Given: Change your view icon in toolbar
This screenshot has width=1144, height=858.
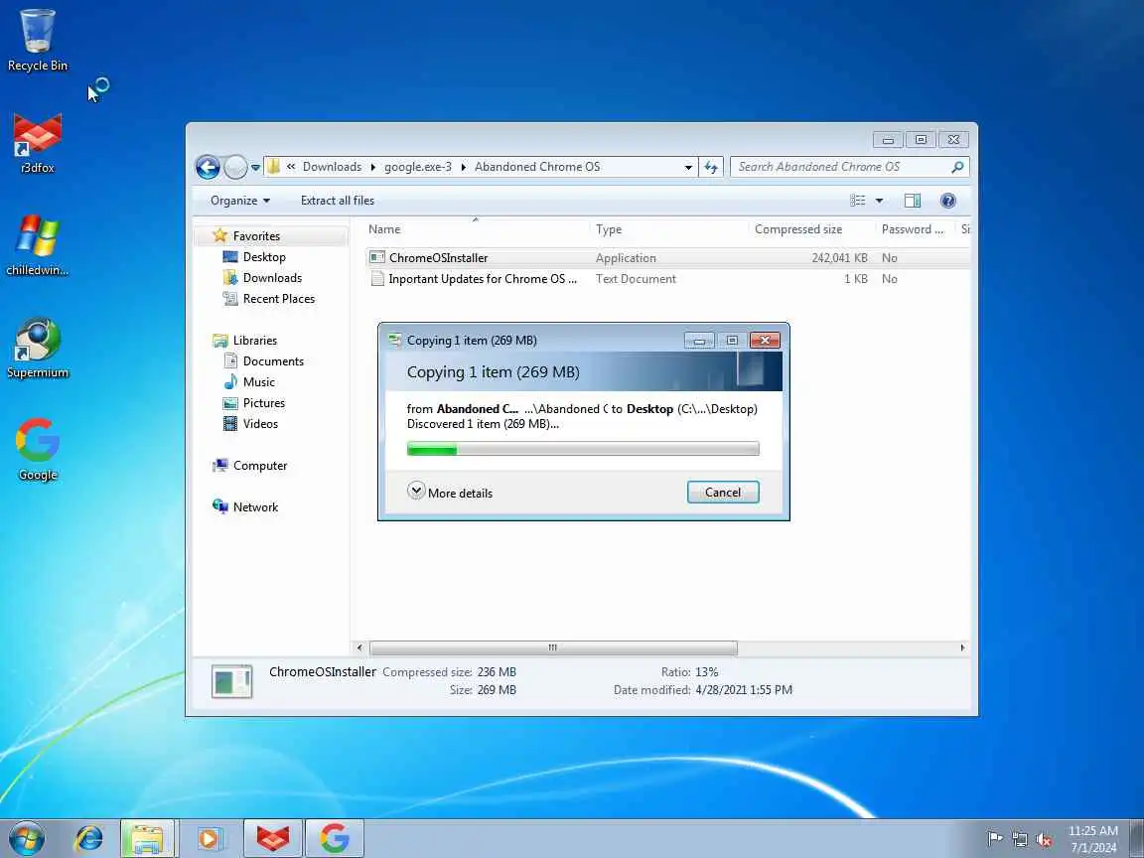Looking at the screenshot, I should coord(858,201).
